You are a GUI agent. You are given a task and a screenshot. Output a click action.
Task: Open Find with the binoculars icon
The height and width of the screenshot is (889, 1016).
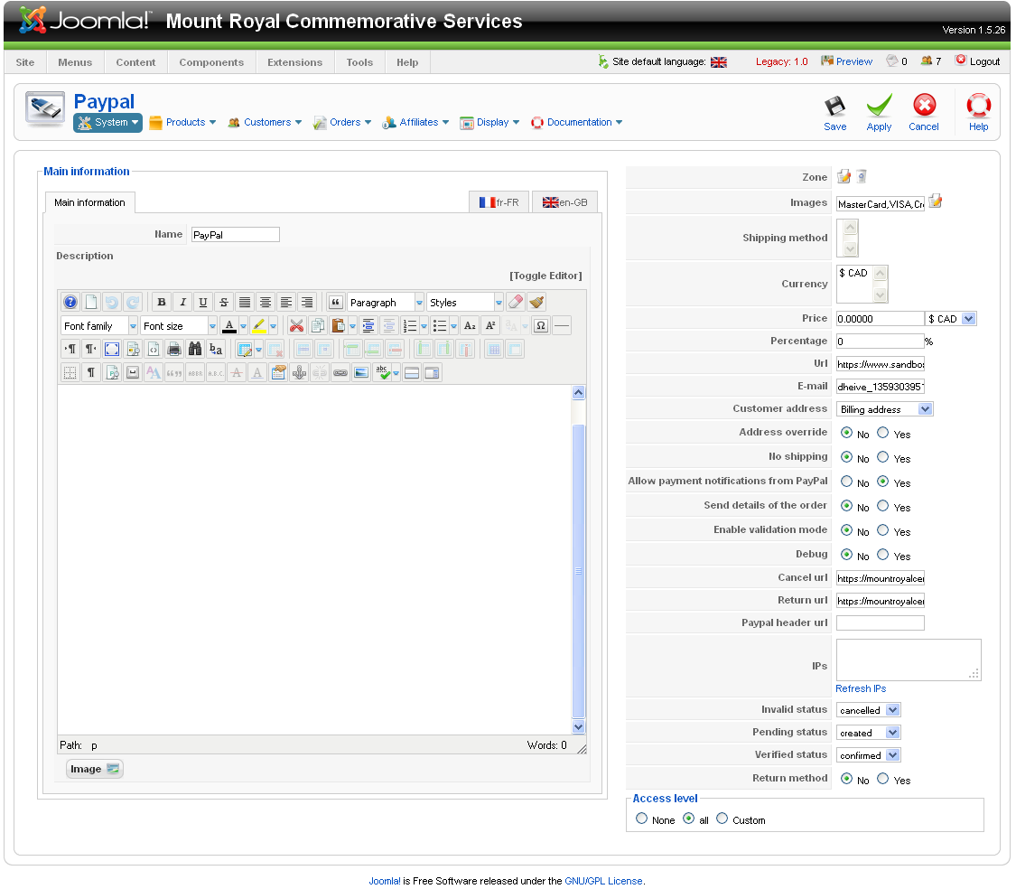(194, 349)
